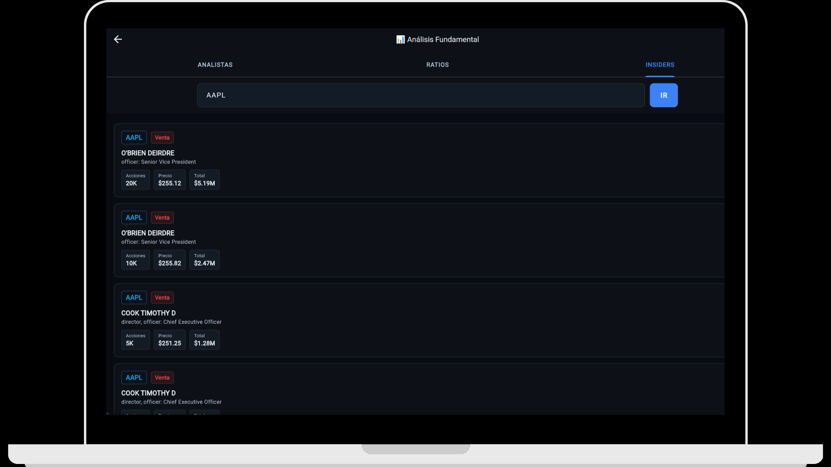Select the AAPL ticker badge on the first card
The height and width of the screenshot is (467, 831).
(134, 137)
